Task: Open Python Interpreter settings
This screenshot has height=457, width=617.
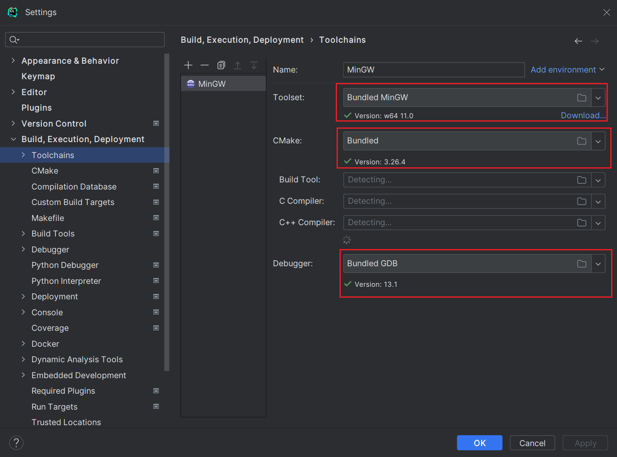Action: pyautogui.click(x=66, y=281)
